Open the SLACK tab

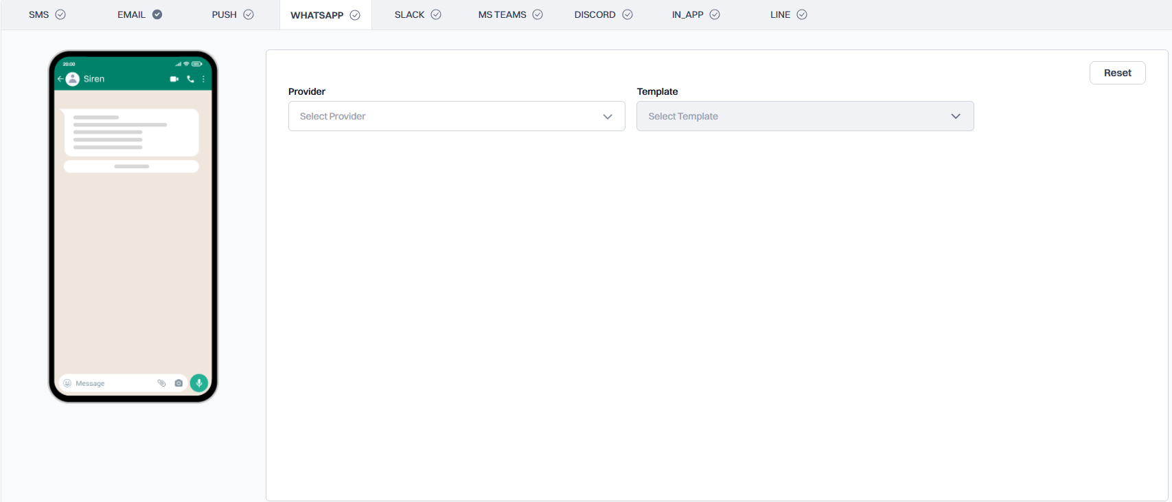(x=417, y=14)
